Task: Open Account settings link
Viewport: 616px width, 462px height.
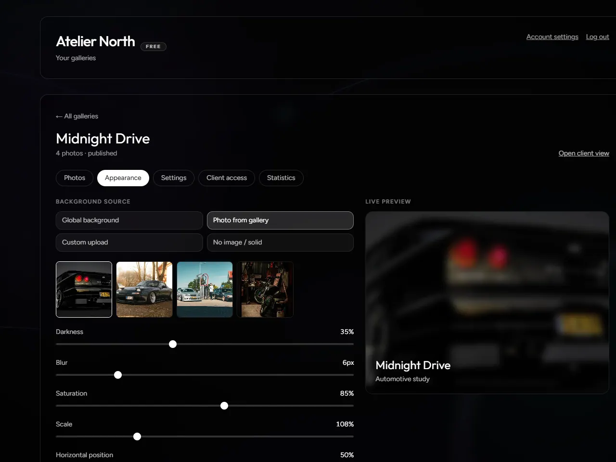Action: 552,37
